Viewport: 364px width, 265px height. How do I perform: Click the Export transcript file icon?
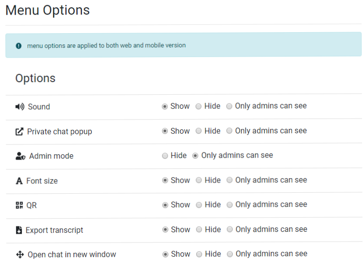tap(19, 230)
